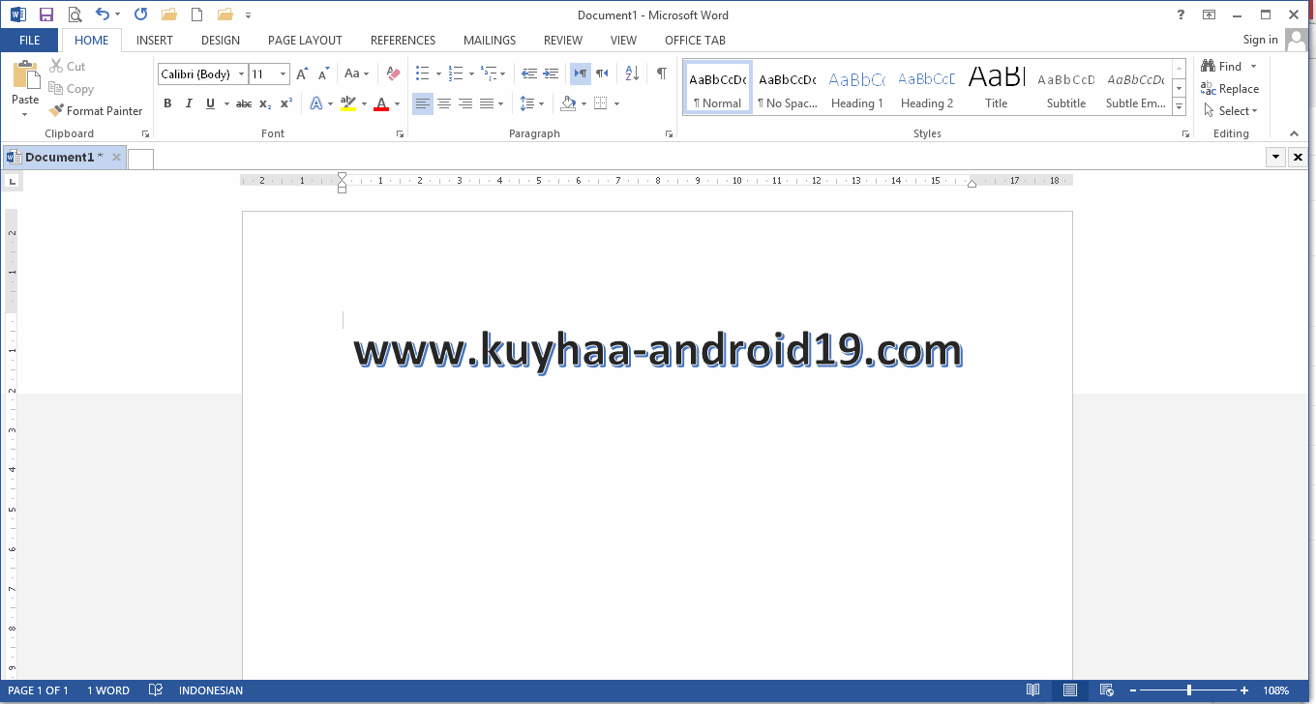Collapse the ribbon with the arrow
This screenshot has height=704, width=1316.
pos(1295,134)
